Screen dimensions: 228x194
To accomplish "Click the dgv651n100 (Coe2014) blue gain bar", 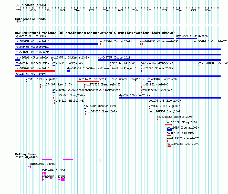I will (94, 38).
